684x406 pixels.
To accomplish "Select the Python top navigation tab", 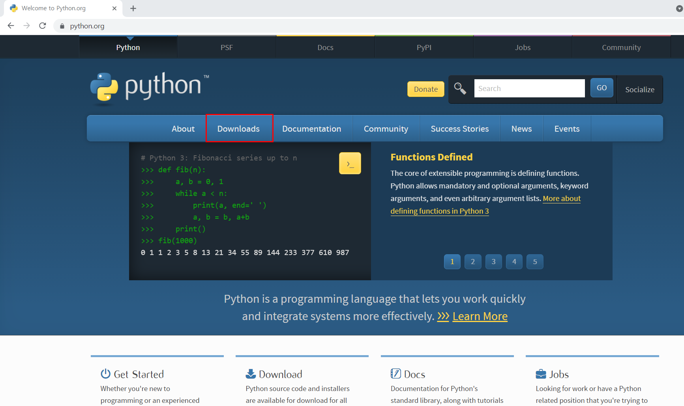I will [x=128, y=47].
